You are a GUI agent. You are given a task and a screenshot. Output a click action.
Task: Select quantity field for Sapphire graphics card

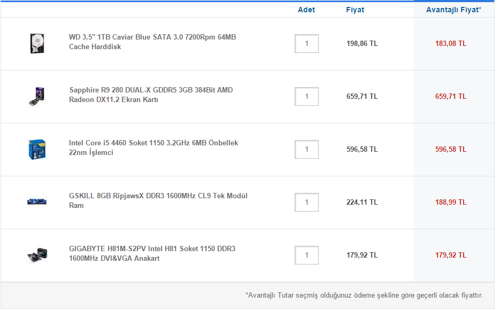click(x=306, y=97)
